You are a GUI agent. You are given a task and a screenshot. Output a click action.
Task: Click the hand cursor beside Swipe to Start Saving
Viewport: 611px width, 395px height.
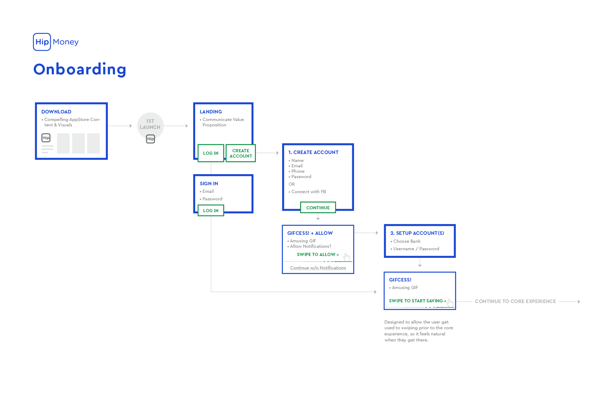click(450, 303)
